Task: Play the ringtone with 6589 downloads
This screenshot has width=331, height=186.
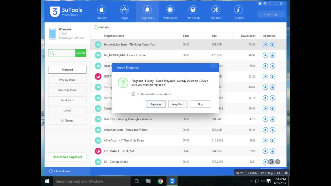Action: [265, 66]
